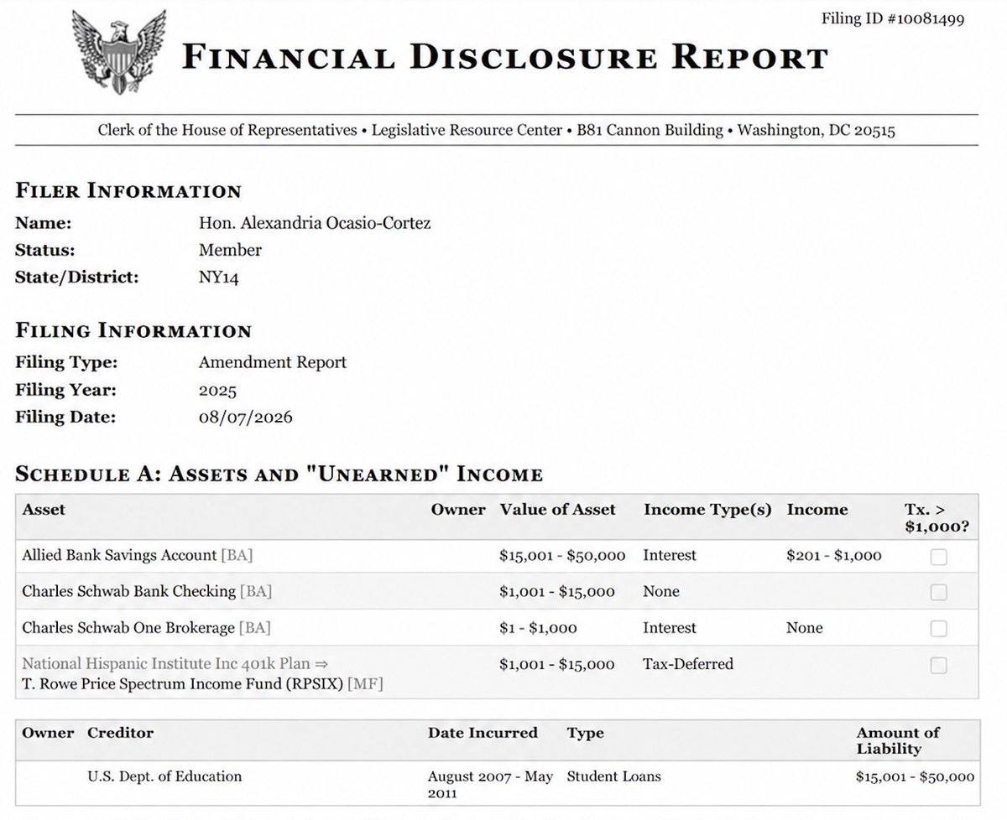Click the Type column header in liabilities
1007x820 pixels.
pyautogui.click(x=585, y=733)
